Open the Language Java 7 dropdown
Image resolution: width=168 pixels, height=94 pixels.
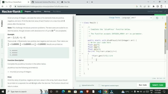click(x=141, y=18)
